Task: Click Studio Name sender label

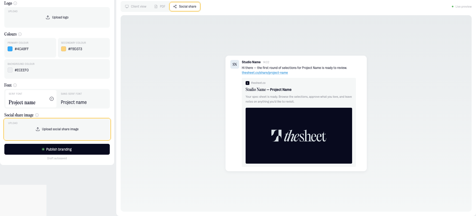Action: 251,62
